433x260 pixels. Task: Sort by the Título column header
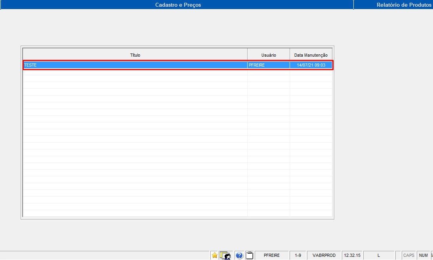coord(135,55)
